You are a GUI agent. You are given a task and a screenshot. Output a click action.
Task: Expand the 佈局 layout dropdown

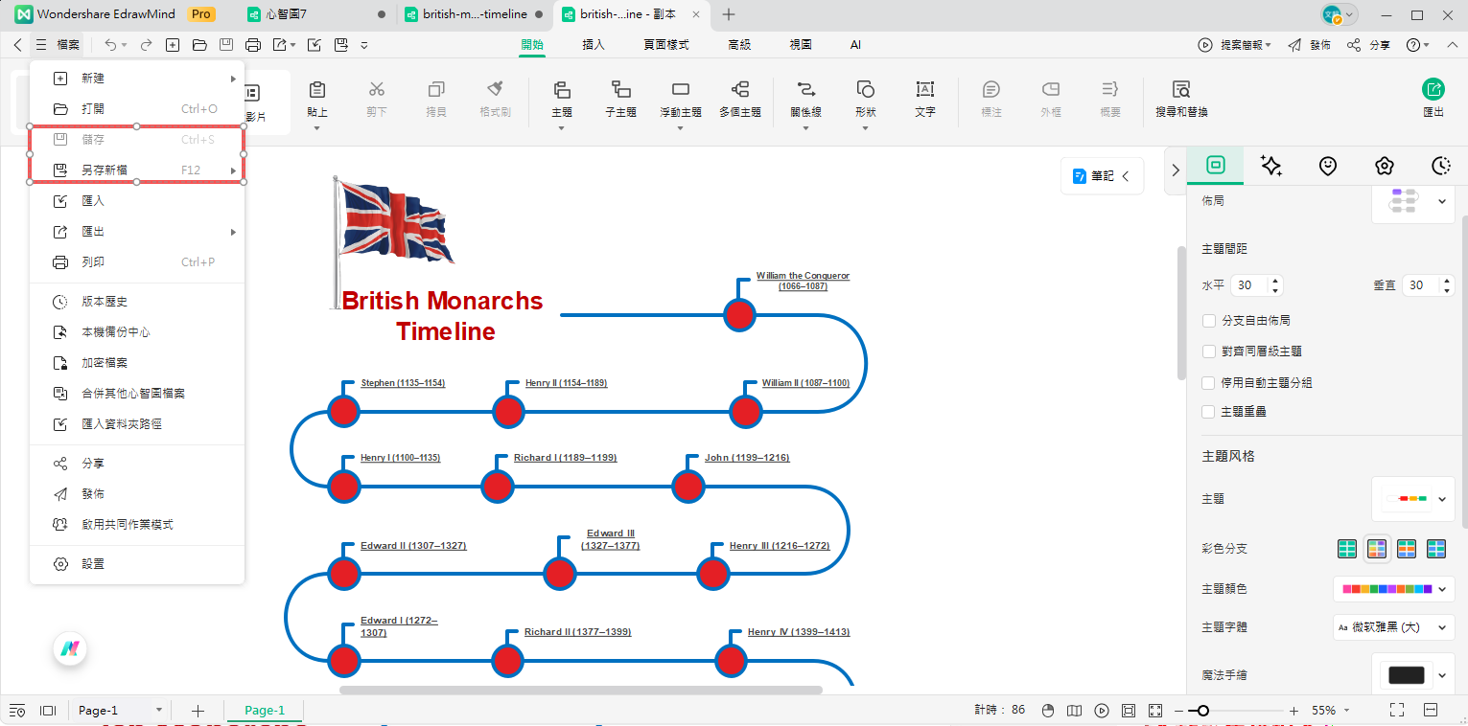pos(1412,201)
